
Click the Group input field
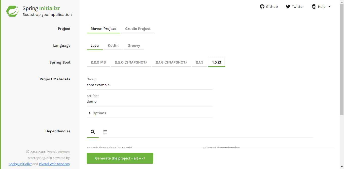[150, 85]
